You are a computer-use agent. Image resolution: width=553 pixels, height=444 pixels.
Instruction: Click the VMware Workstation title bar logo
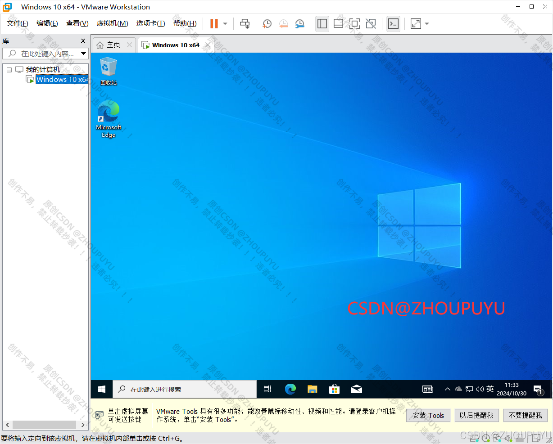pos(8,7)
